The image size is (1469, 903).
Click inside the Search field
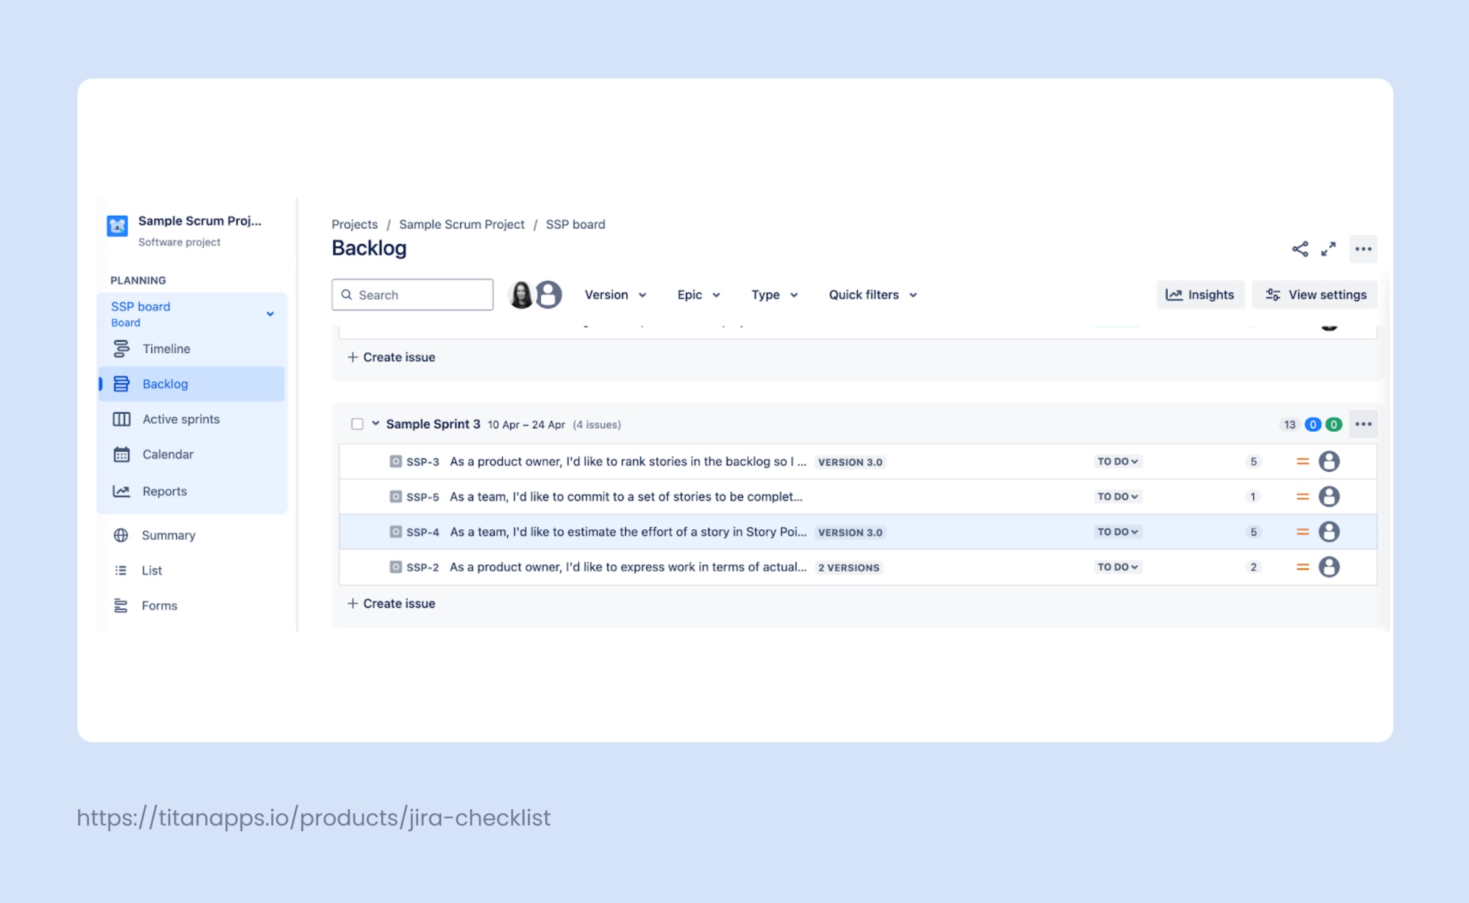tap(412, 294)
